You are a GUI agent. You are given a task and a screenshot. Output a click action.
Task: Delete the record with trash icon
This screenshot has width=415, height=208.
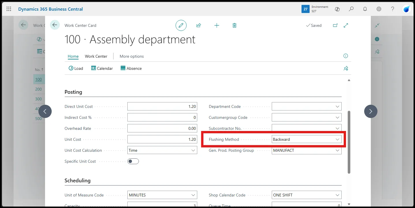point(235,25)
